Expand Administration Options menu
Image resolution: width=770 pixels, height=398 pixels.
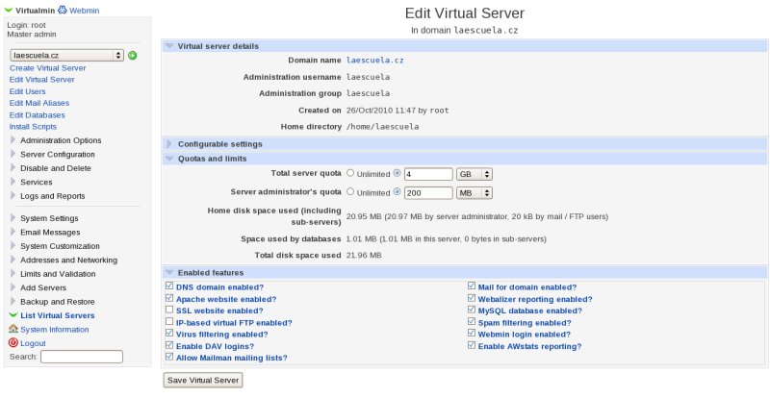pyautogui.click(x=60, y=140)
